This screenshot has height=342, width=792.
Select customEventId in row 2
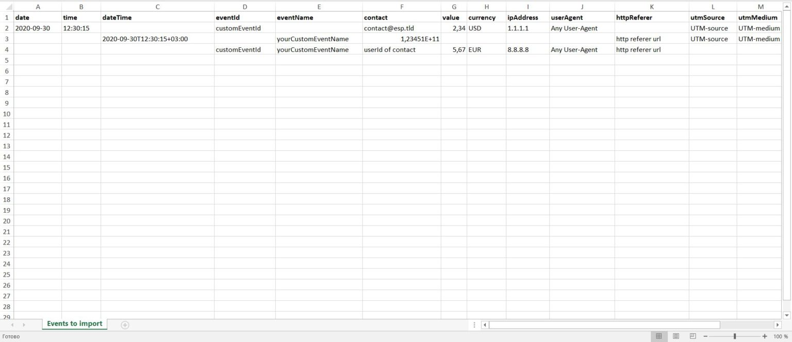244,28
